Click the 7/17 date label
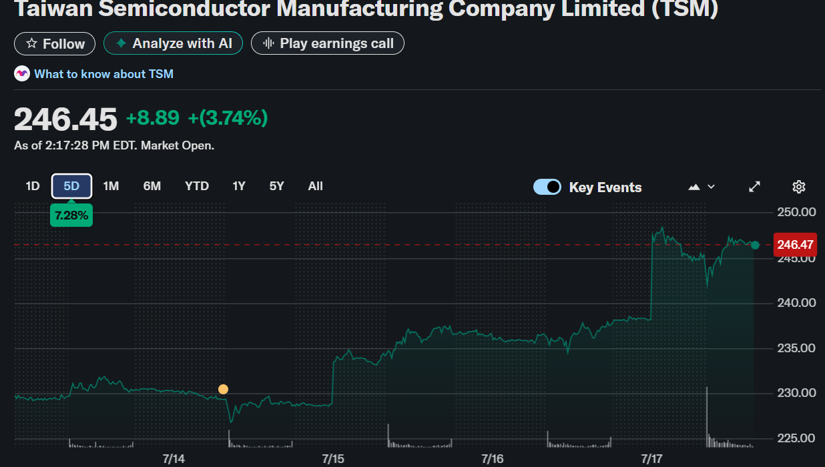825x467 pixels. pyautogui.click(x=651, y=459)
